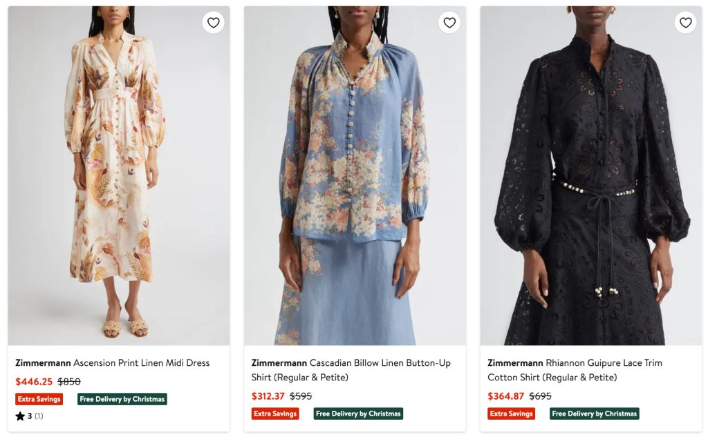Image resolution: width=708 pixels, height=437 pixels.
Task: Click Free Delivery by Christmas on Cascadian shirt
Action: coord(358,414)
